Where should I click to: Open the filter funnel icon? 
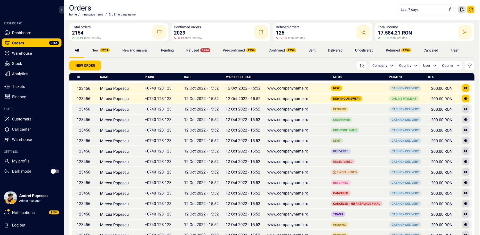coord(469,66)
